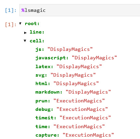
Task: Click the line: key label
Action: (x=37, y=32)
